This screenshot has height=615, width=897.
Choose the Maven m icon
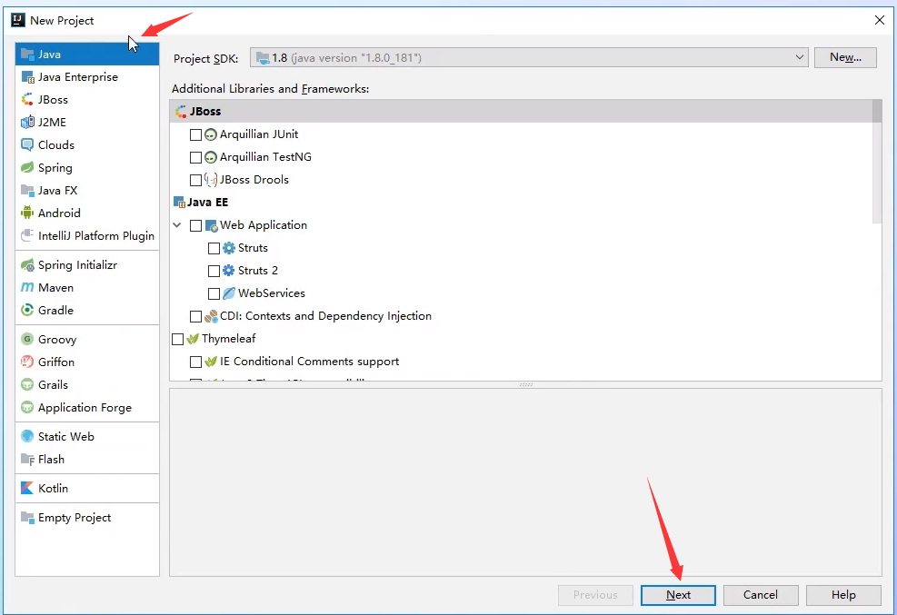pos(27,287)
